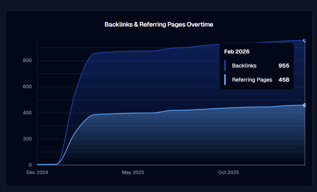Click the 0 y-axis label
Screen dimensions: 317x192
tap(30, 165)
